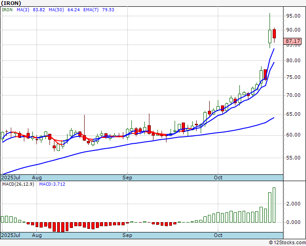The height and width of the screenshot is (246, 306).
Task: Click the 87.17 current price tag
Action: [292, 41]
